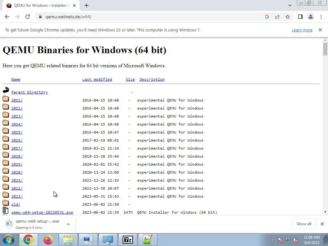The height and width of the screenshot is (246, 328).
Task: Click the taskbar clock showing 11:06 AM
Action: click(x=311, y=240)
